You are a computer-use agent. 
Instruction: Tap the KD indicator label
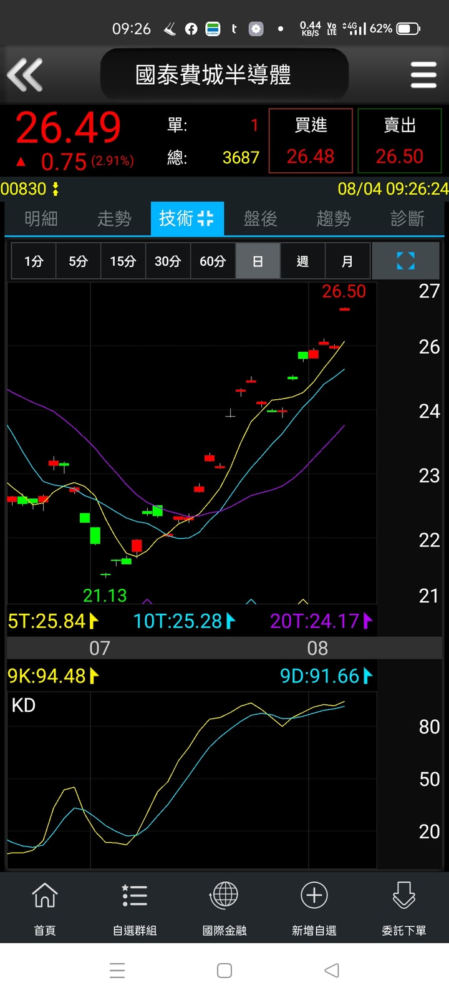pyautogui.click(x=24, y=705)
